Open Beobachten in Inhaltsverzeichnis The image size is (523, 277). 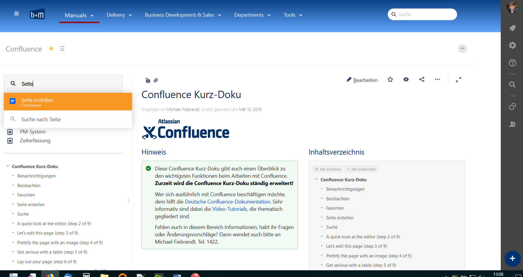click(x=338, y=199)
